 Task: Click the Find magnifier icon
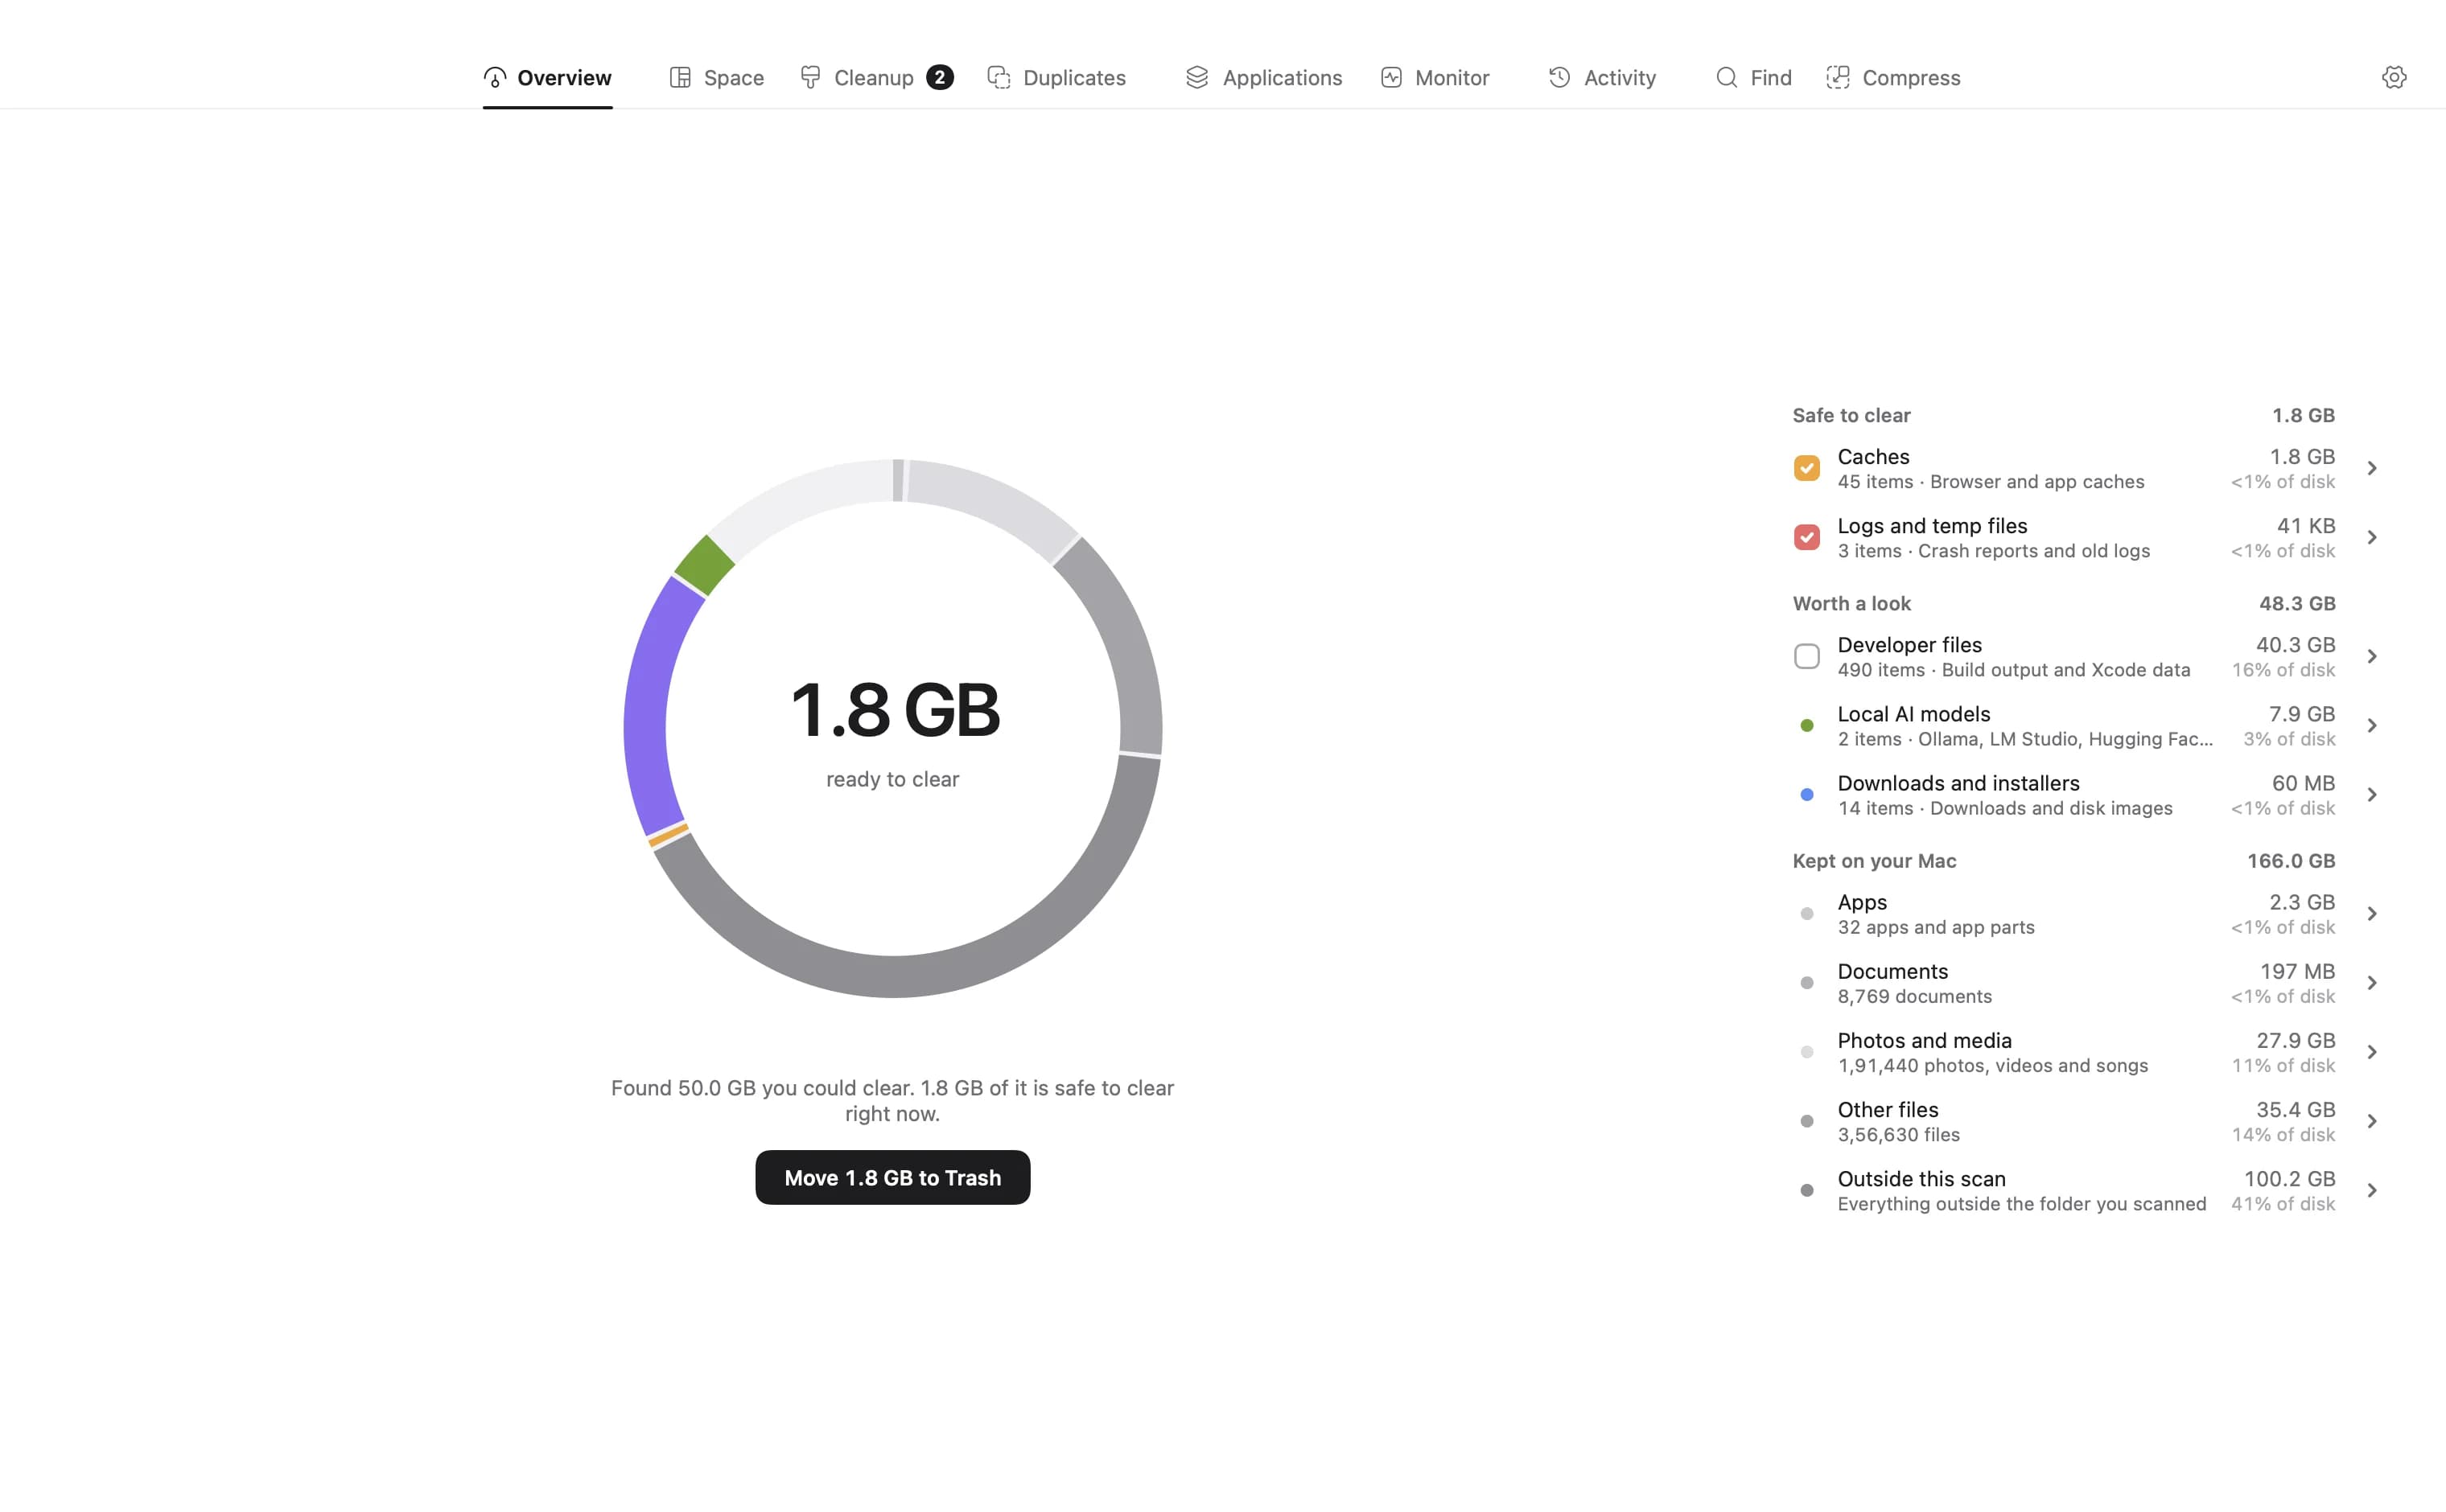pos(1727,77)
